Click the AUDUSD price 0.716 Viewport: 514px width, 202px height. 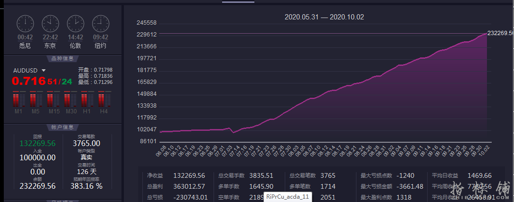click(28, 81)
